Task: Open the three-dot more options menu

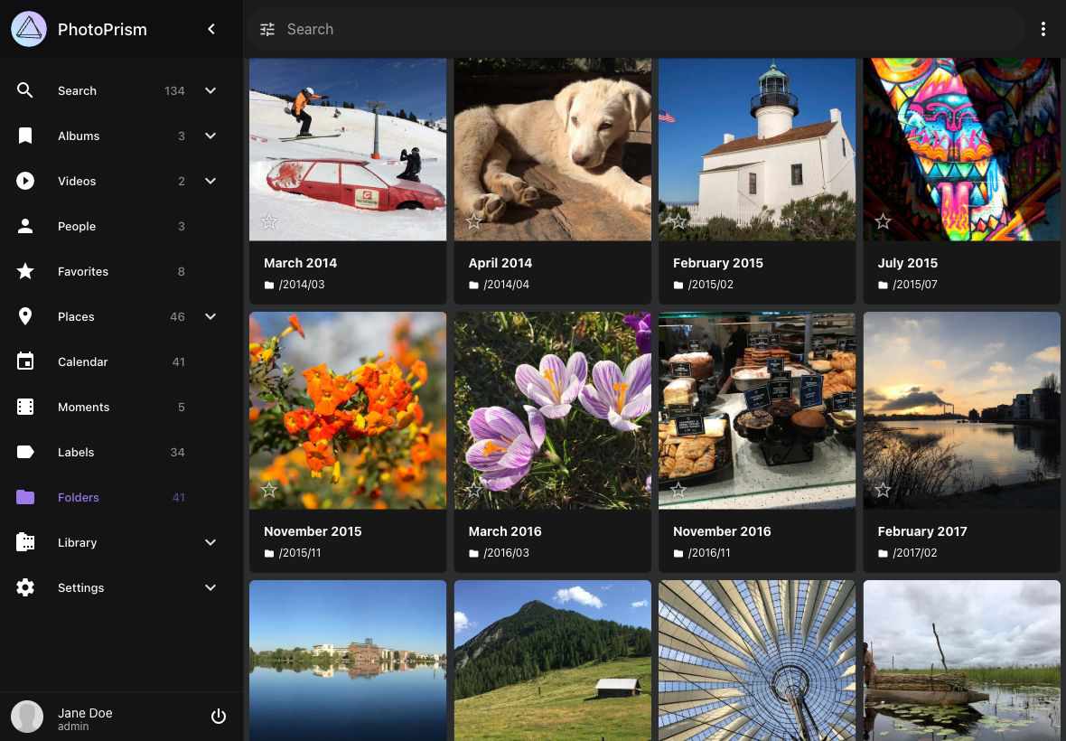Action: coord(1043,29)
